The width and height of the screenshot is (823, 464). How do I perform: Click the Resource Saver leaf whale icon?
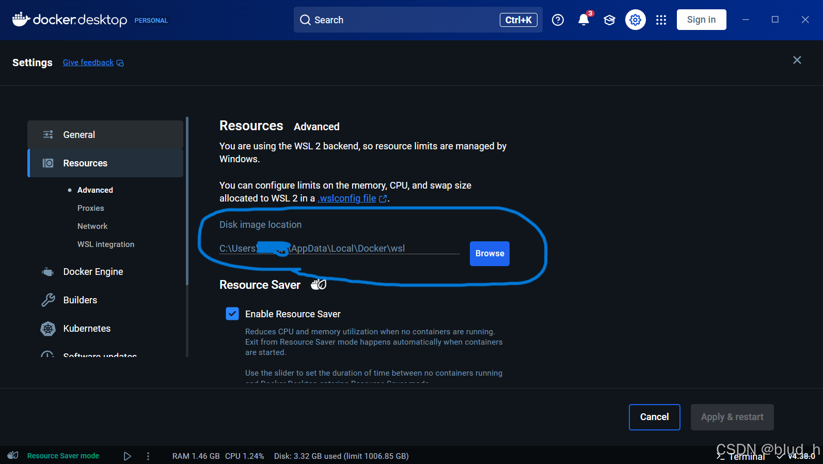(319, 284)
